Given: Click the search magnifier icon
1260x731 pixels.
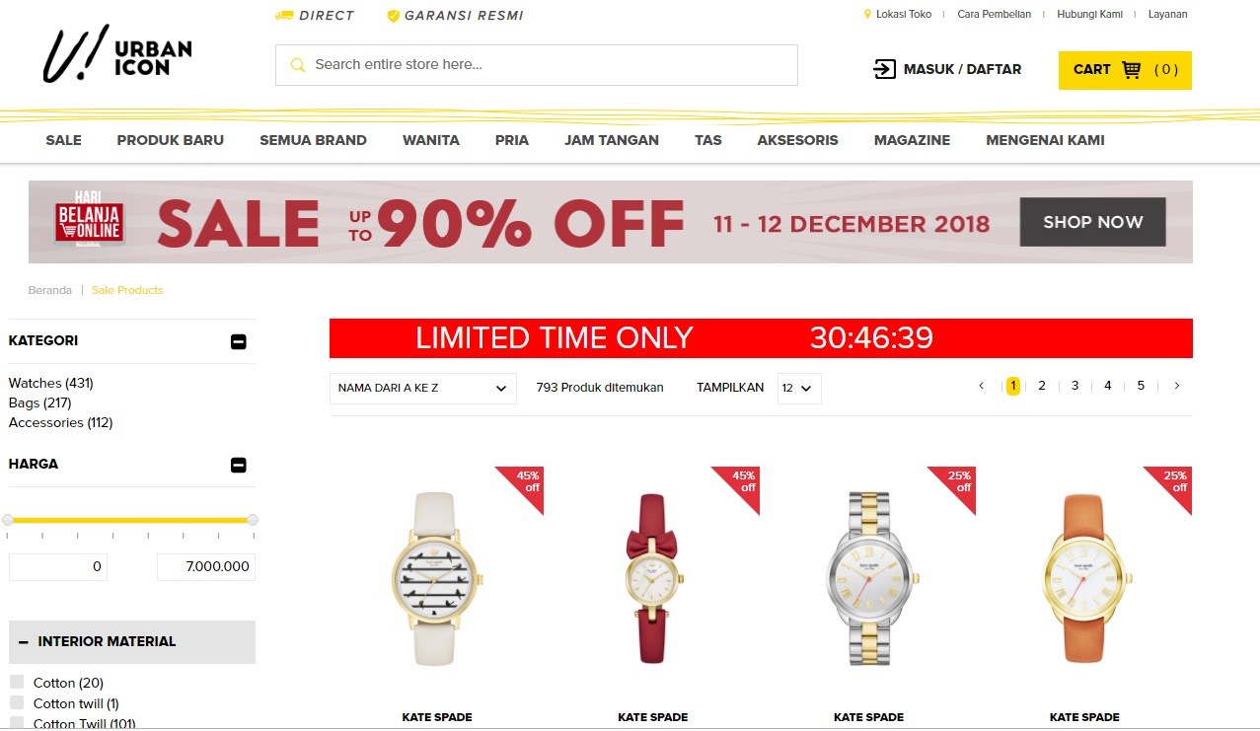Looking at the screenshot, I should 297,65.
